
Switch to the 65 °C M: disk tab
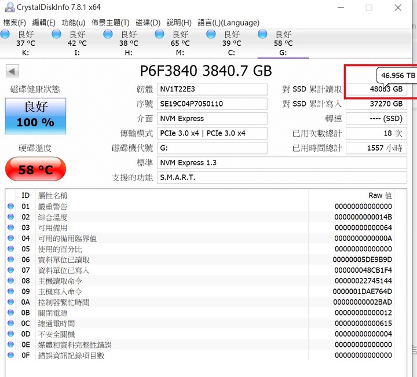(180, 43)
